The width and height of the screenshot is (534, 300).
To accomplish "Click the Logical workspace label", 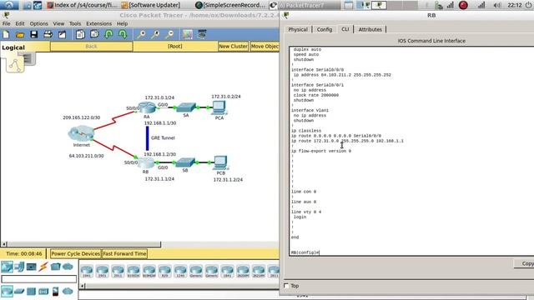I will tap(13, 47).
